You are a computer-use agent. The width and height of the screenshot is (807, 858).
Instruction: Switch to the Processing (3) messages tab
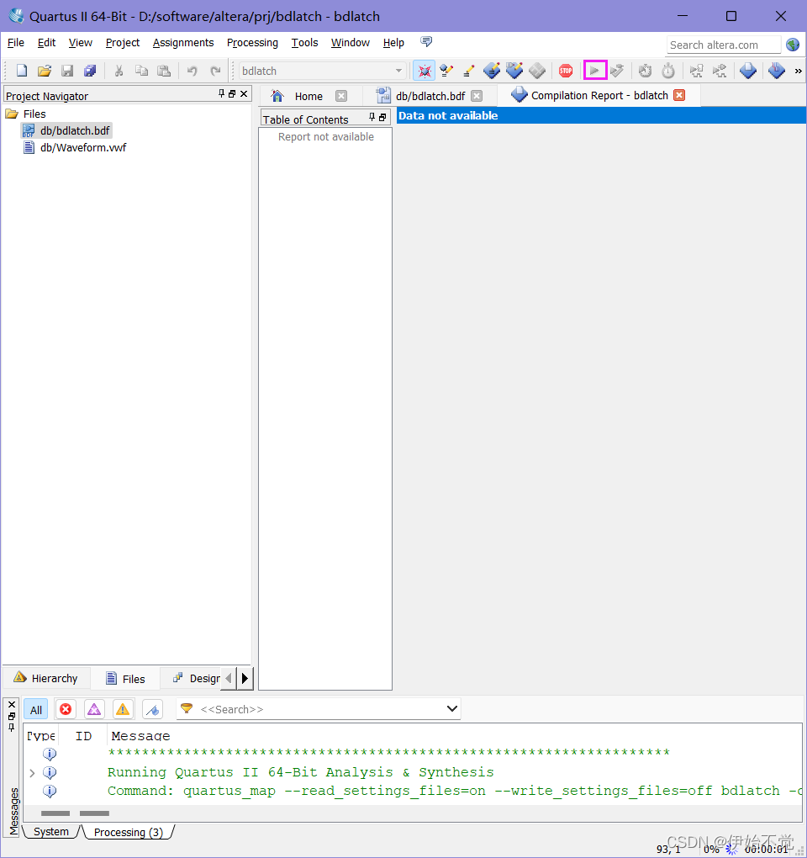129,832
